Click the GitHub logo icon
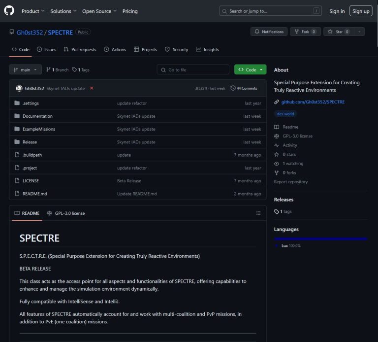Image resolution: width=378 pixels, height=342 pixels. pyautogui.click(x=9, y=11)
